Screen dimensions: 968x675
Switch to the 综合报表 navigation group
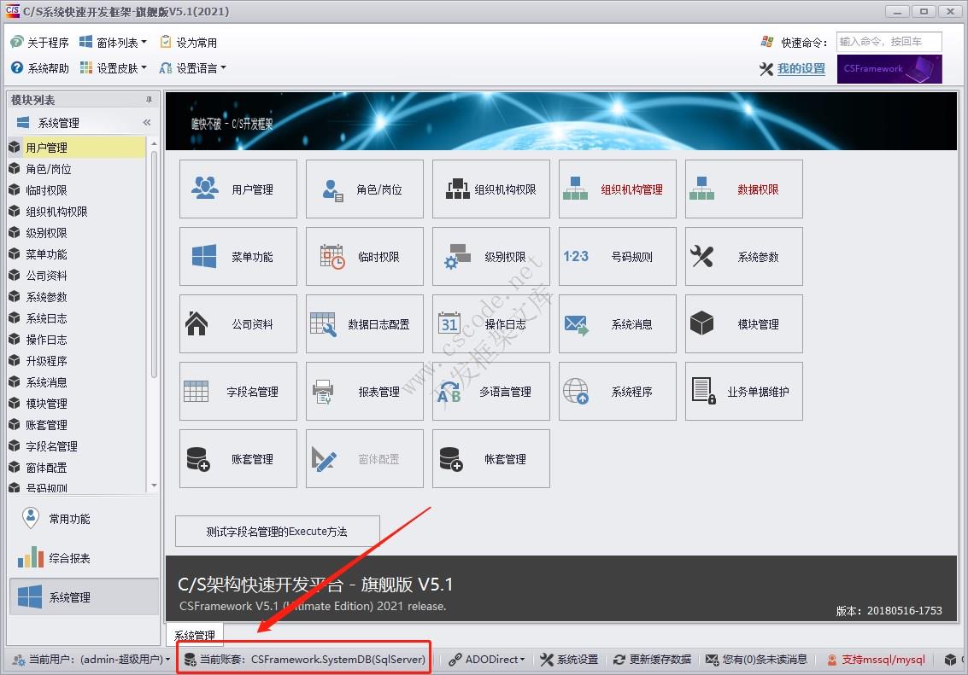[x=68, y=558]
